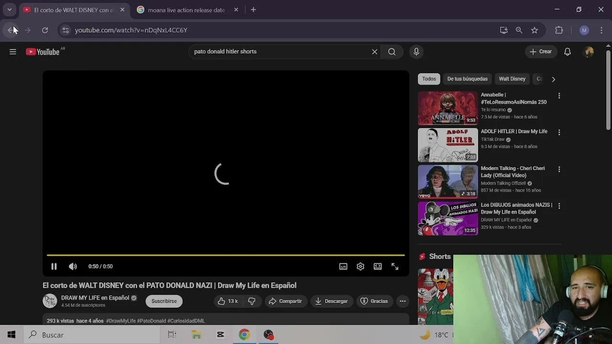Start voice search with the microphone icon
Viewport: 612px width, 344px height.
pos(416,52)
